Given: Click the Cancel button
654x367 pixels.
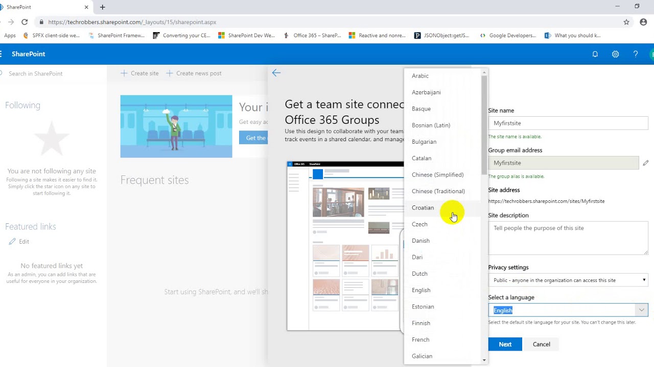Looking at the screenshot, I should click(541, 344).
